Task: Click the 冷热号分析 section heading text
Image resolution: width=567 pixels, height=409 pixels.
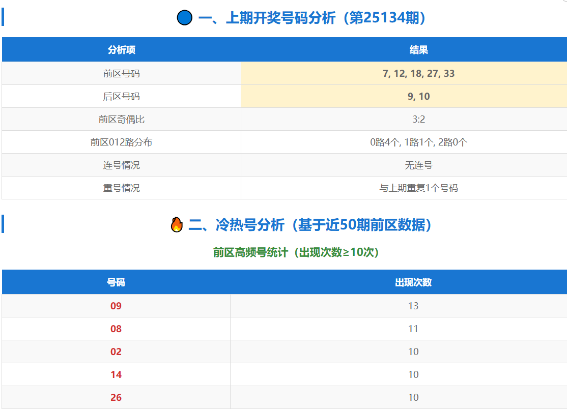Action: 310,224
